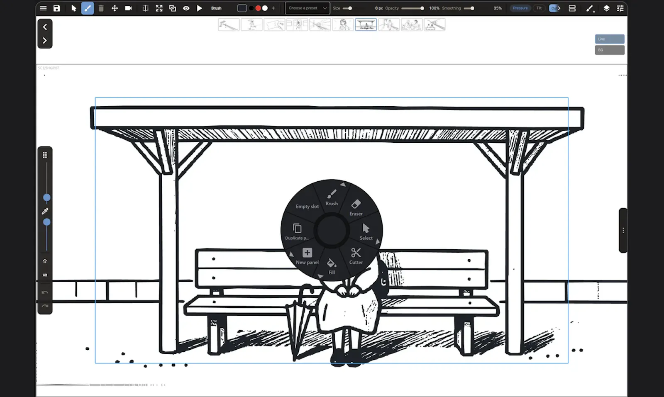The width and height of the screenshot is (664, 397).
Task: Choose Cutter in the radial menu
Action: point(356,256)
